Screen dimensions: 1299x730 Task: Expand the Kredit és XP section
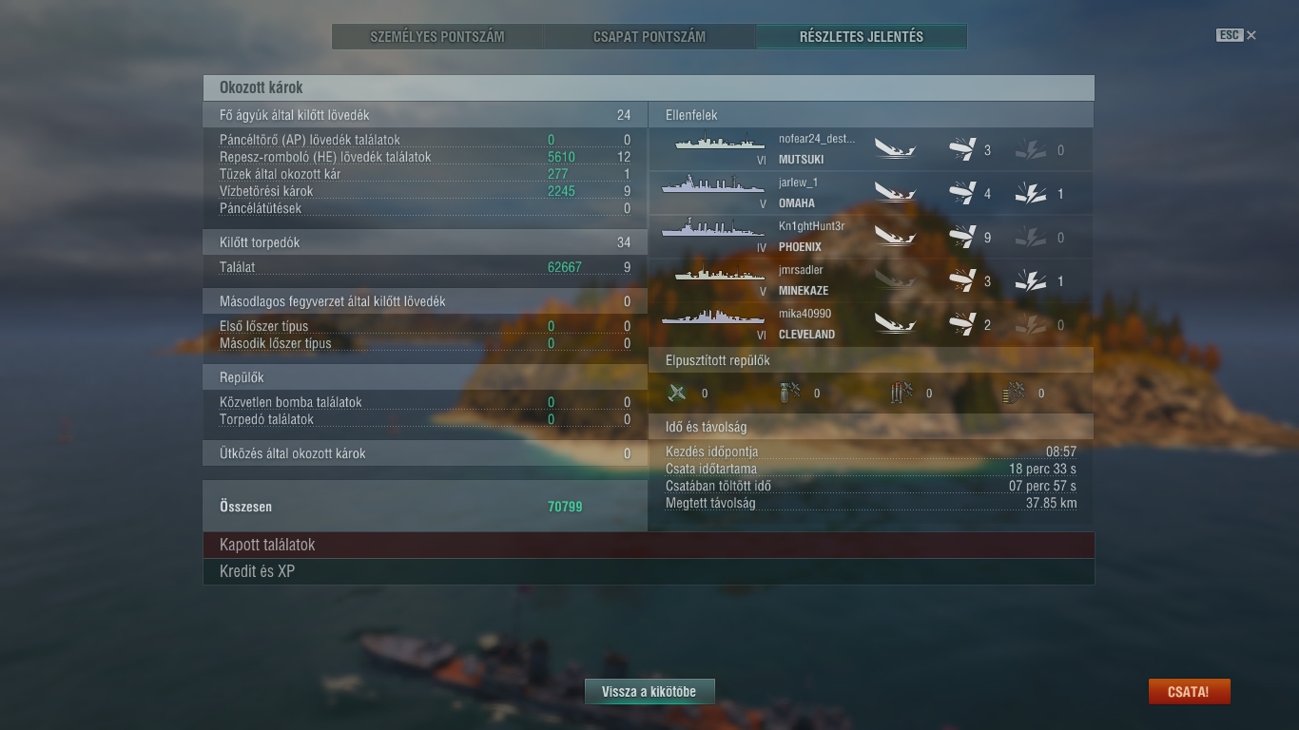649,571
